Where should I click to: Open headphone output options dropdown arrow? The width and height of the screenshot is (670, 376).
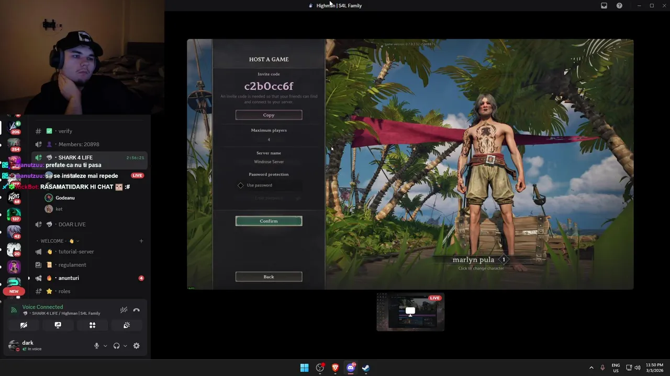click(125, 346)
